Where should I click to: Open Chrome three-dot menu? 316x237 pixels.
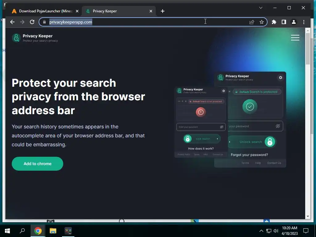point(304,22)
